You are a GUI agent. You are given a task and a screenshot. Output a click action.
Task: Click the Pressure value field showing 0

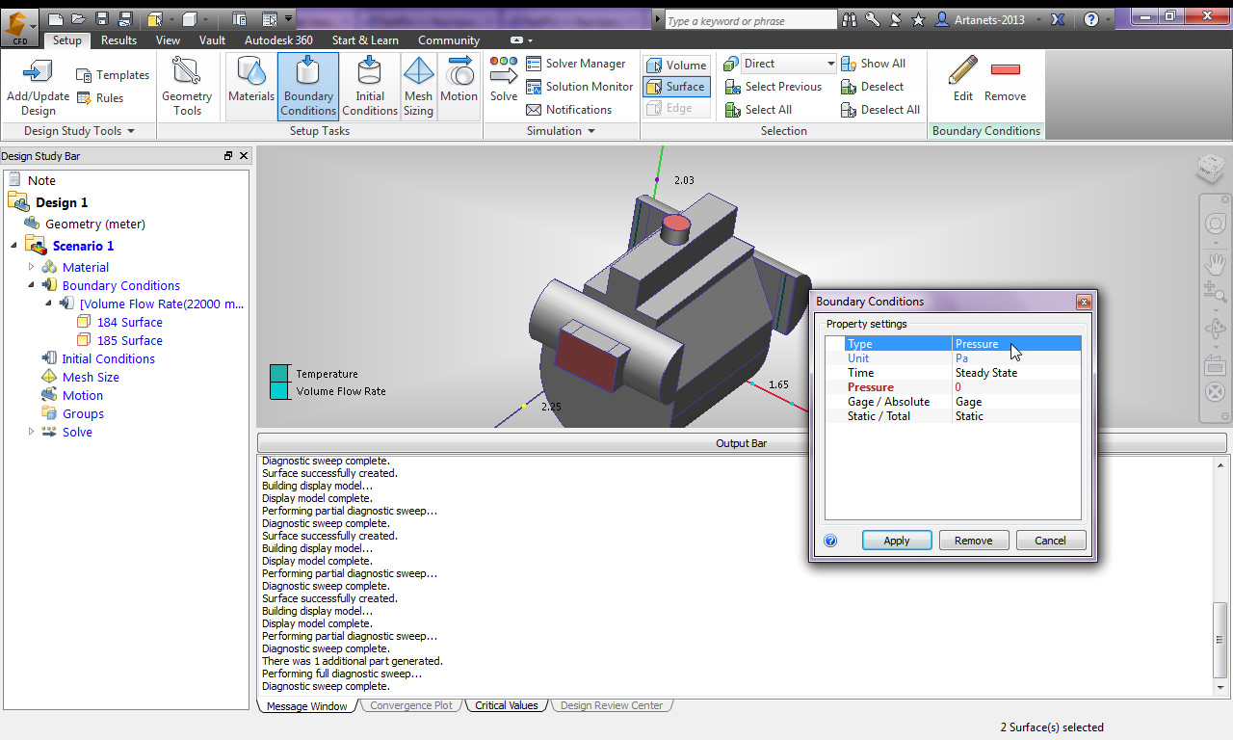1016,387
